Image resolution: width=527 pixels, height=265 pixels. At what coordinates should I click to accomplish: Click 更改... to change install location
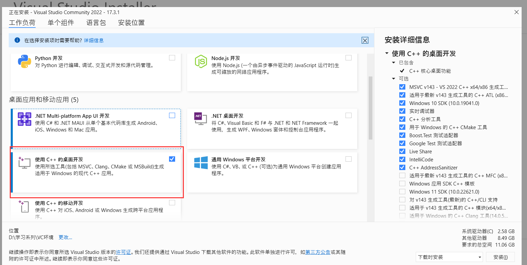coord(66,237)
